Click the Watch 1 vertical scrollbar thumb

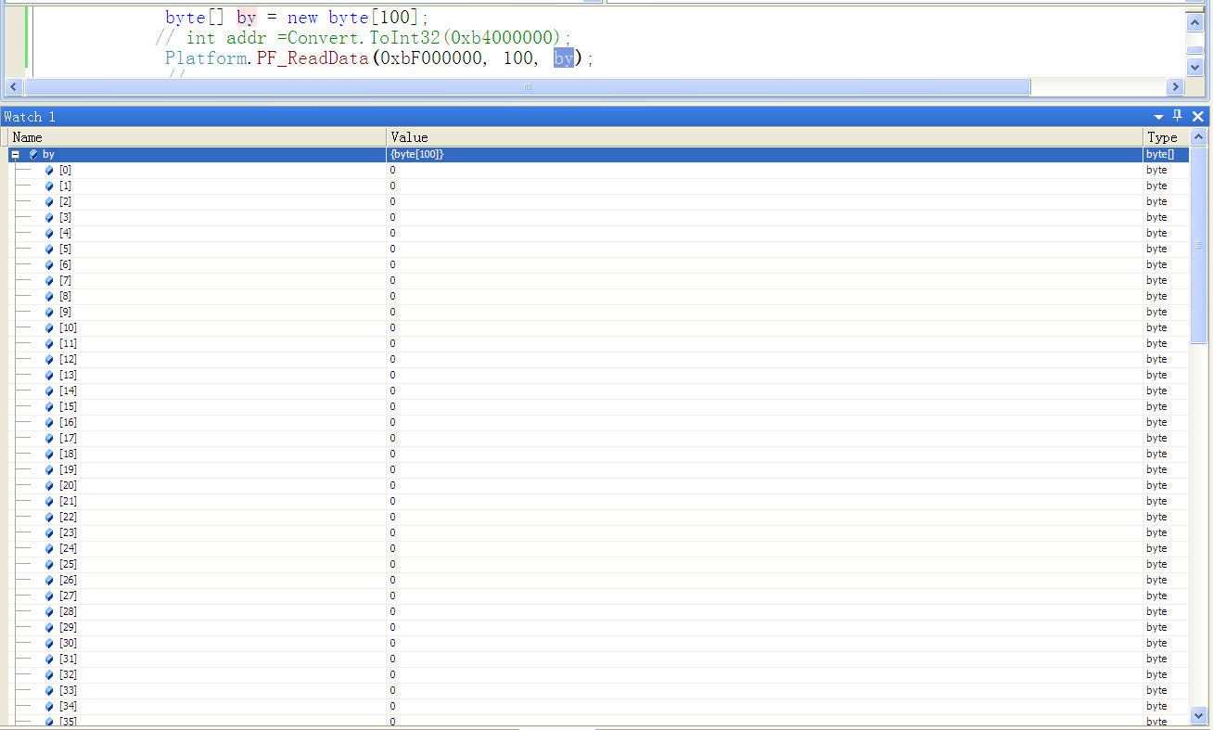tap(1198, 245)
